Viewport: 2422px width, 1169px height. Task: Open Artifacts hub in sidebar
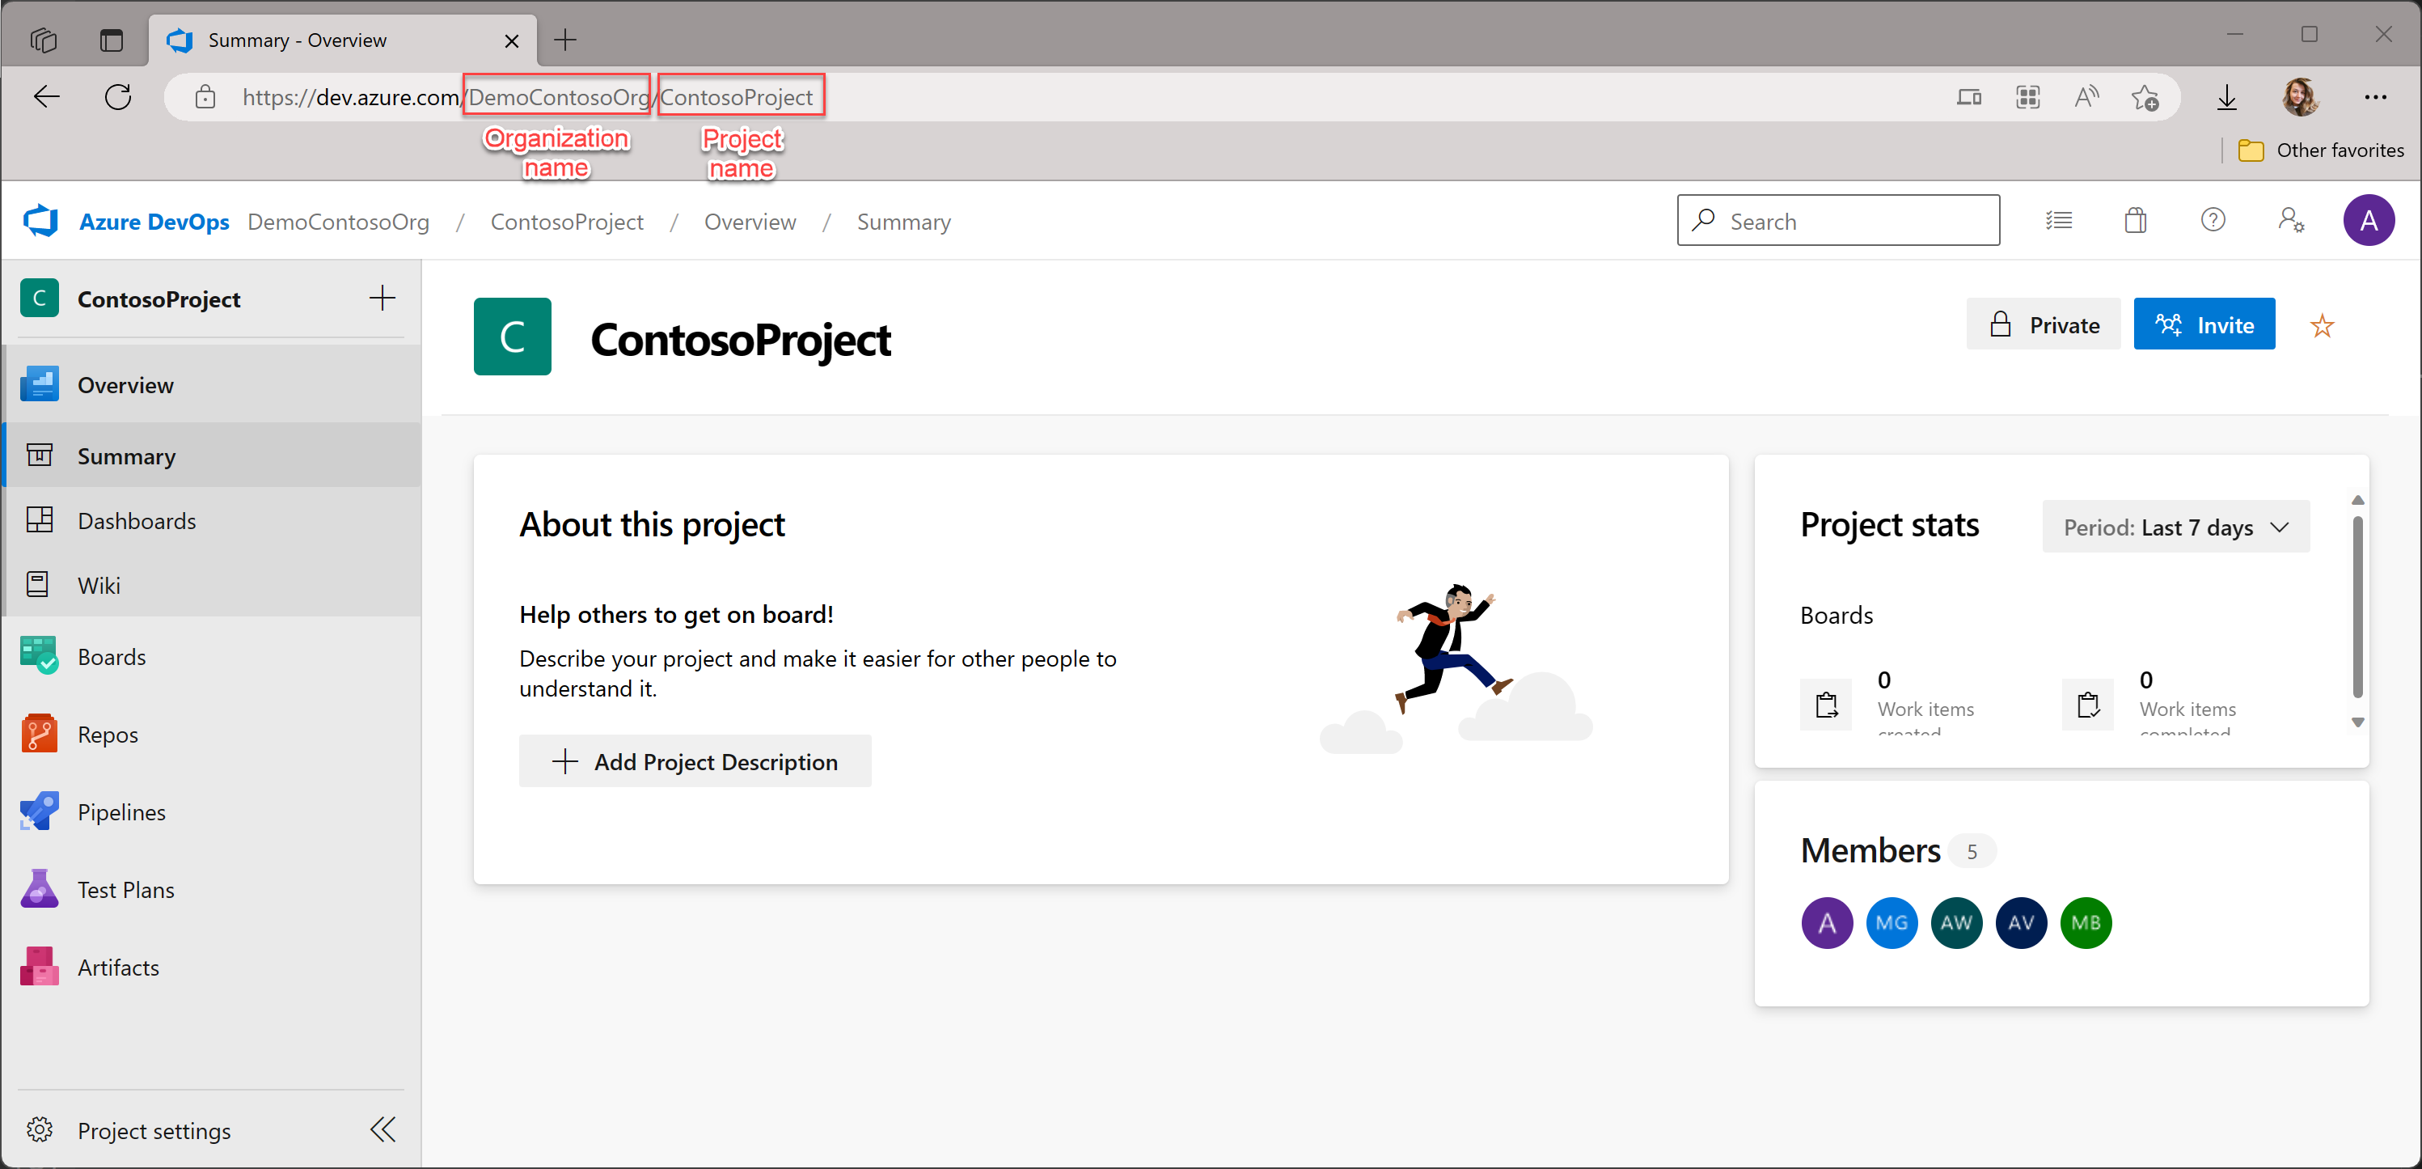coord(117,967)
